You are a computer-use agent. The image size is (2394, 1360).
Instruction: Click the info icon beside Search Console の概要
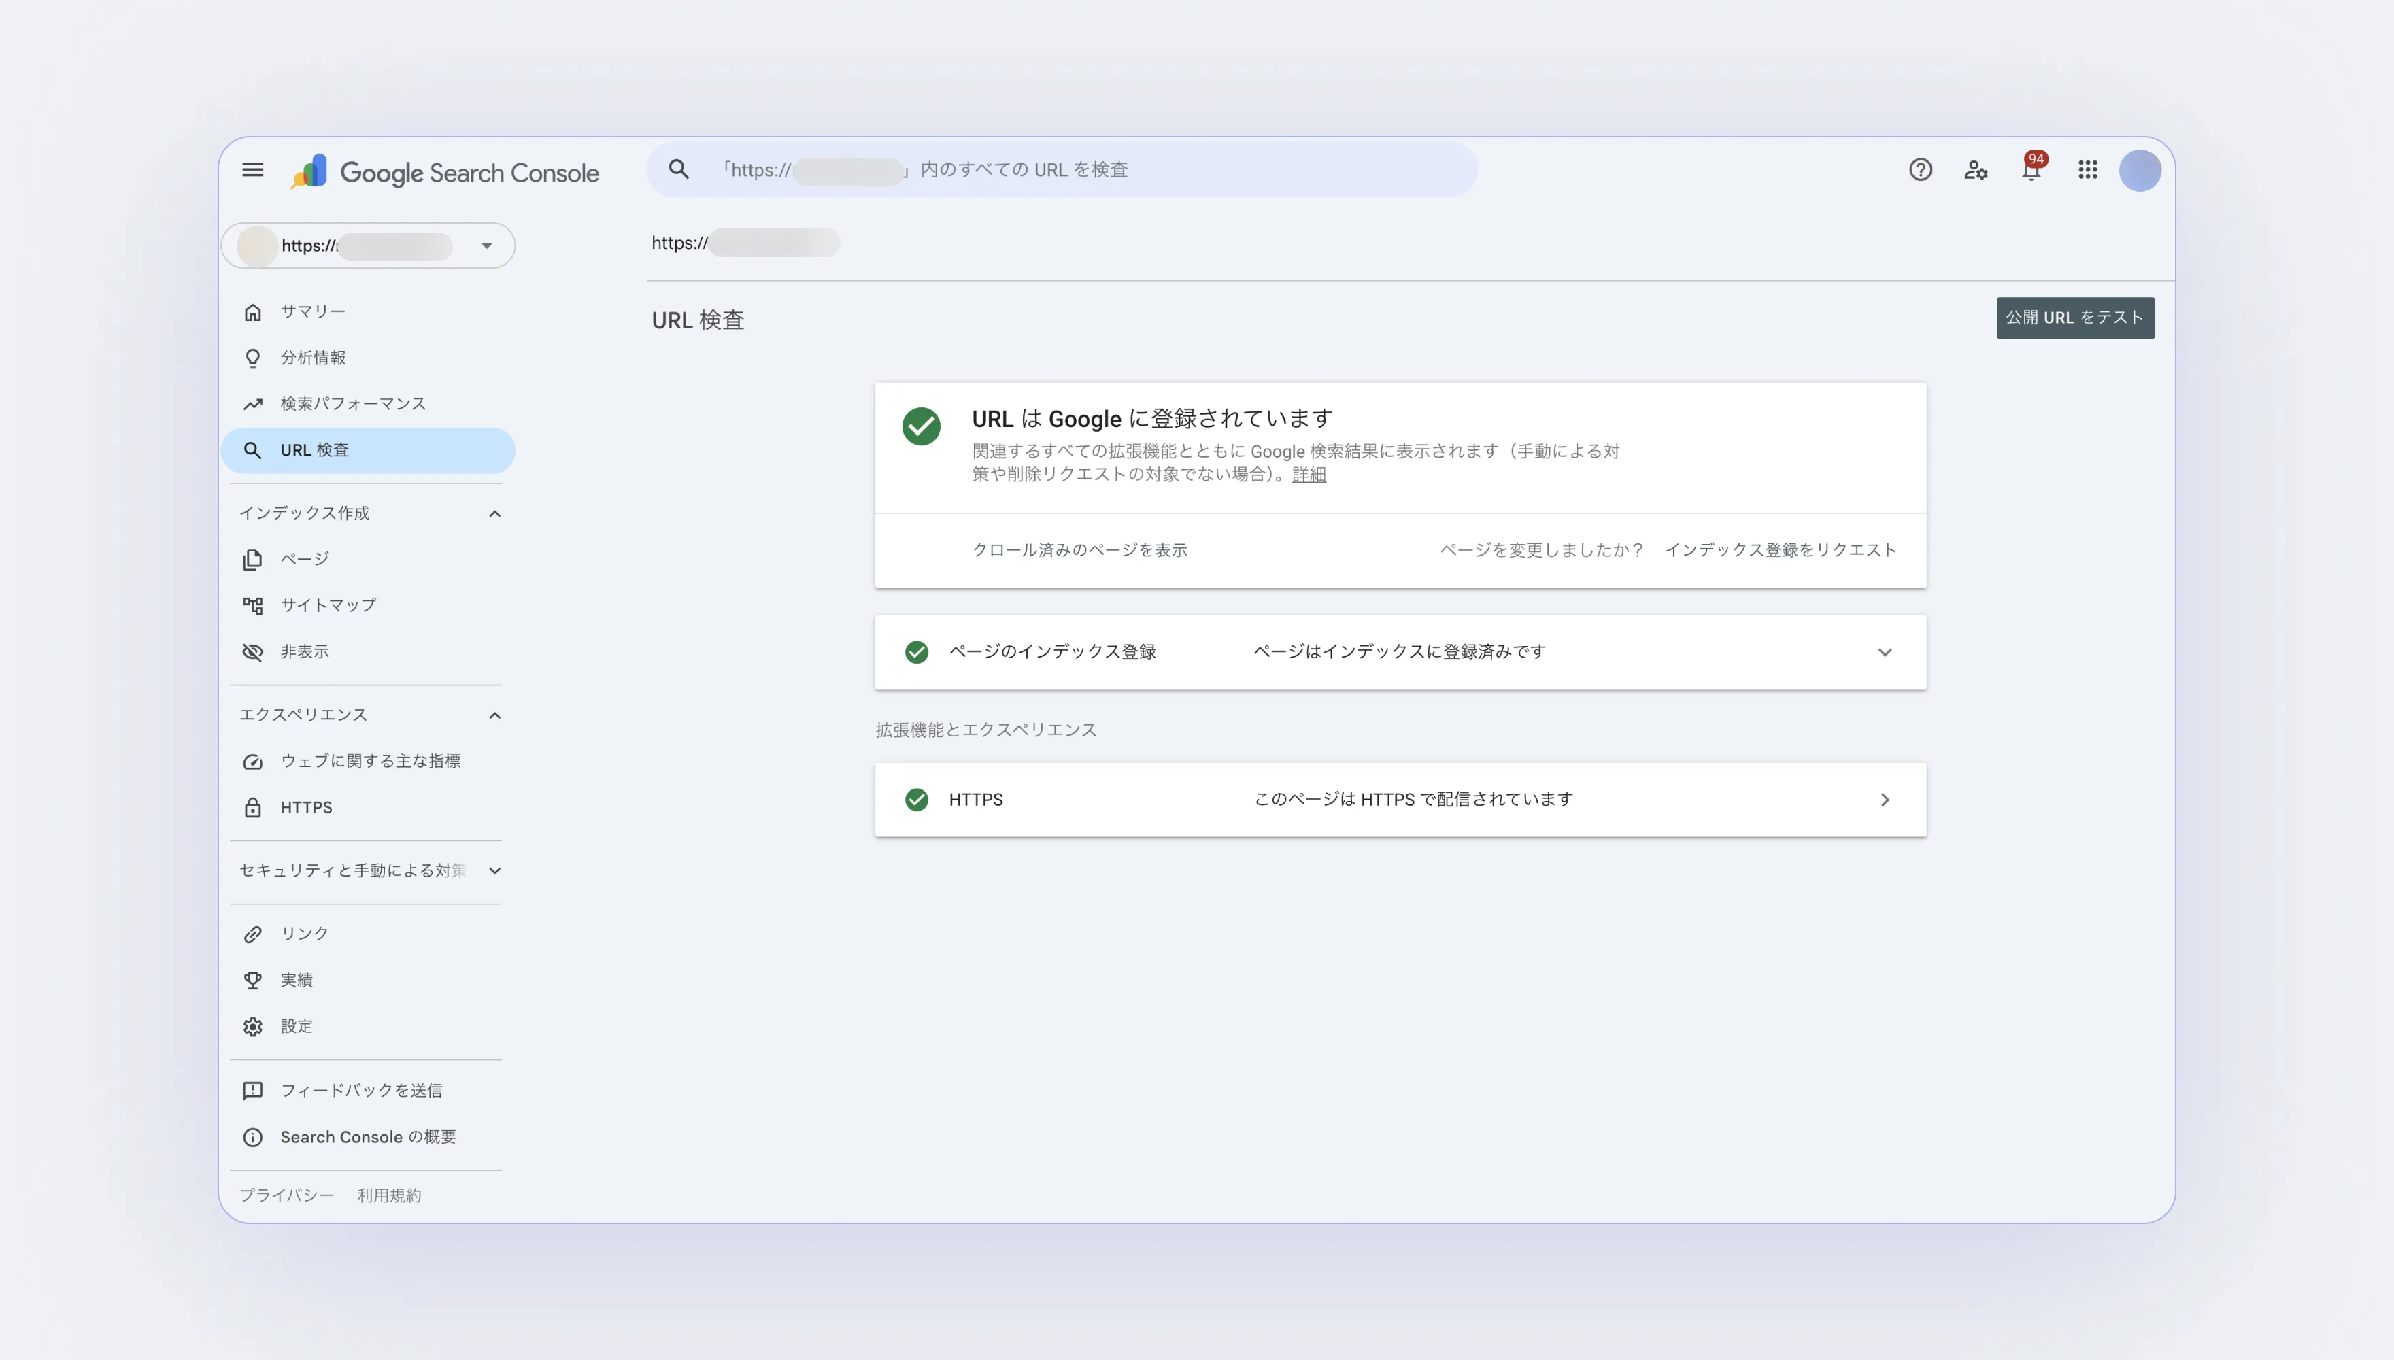click(252, 1138)
